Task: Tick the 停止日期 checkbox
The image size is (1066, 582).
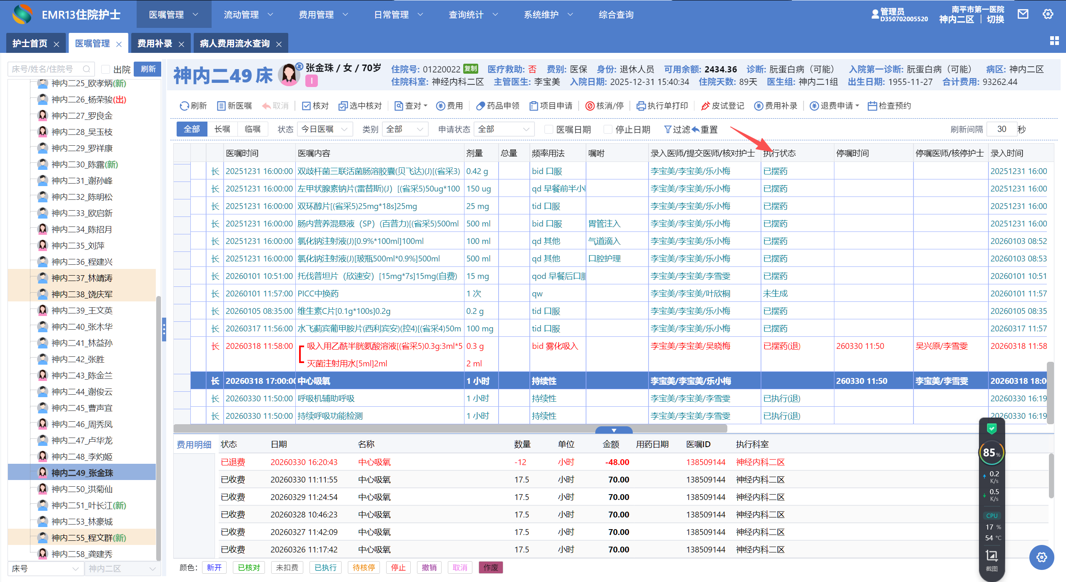Action: click(x=608, y=129)
